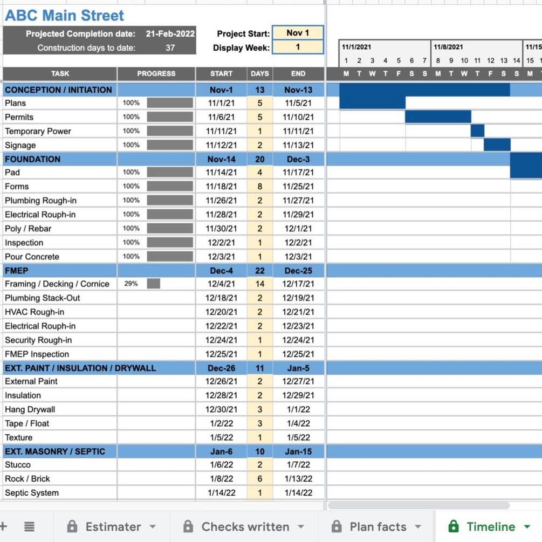Screen dimensions: 542x542
Task: Click the START column header
Action: tap(221, 74)
